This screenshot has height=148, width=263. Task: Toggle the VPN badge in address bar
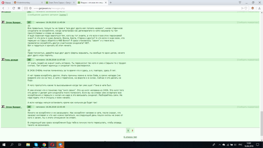[x=26, y=8]
